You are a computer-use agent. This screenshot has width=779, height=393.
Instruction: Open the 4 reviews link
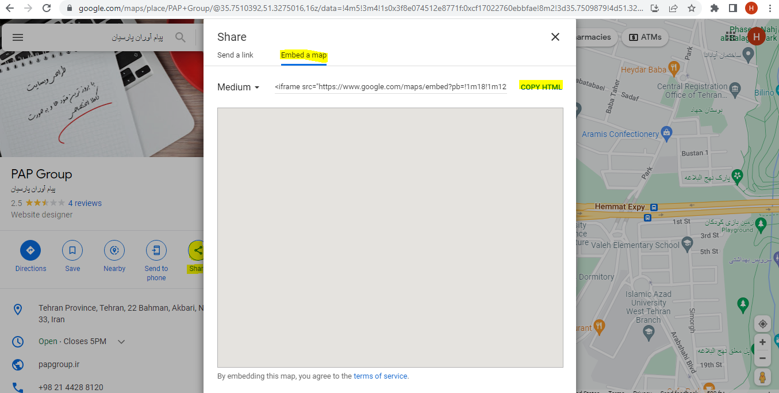85,203
